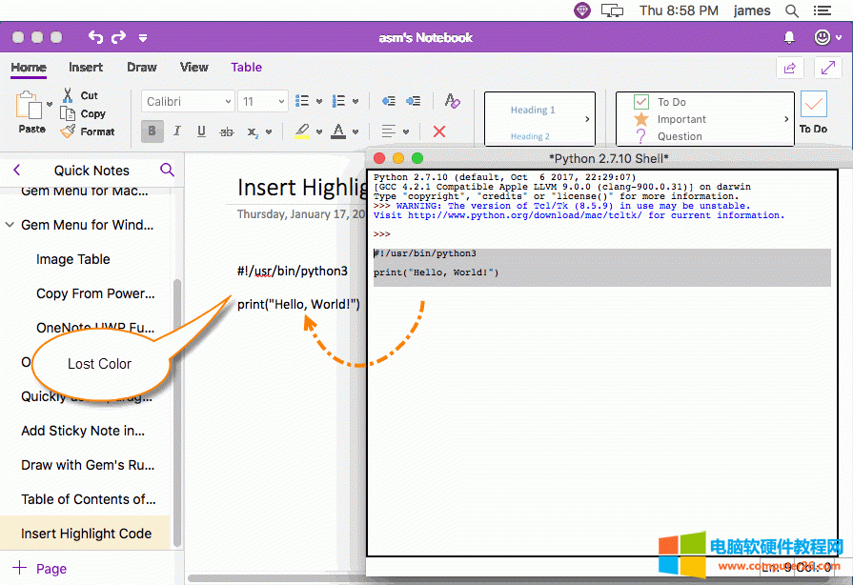Open sidebar search with the magnifier icon
The width and height of the screenshot is (853, 585).
(x=168, y=170)
